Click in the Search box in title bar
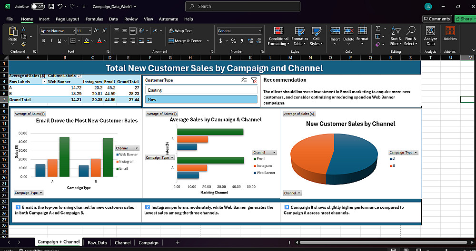This screenshot has width=476, height=251. tap(243, 6)
